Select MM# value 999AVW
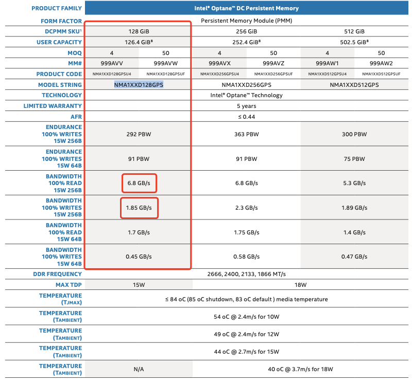Screen dimensions: 412x384 point(165,63)
